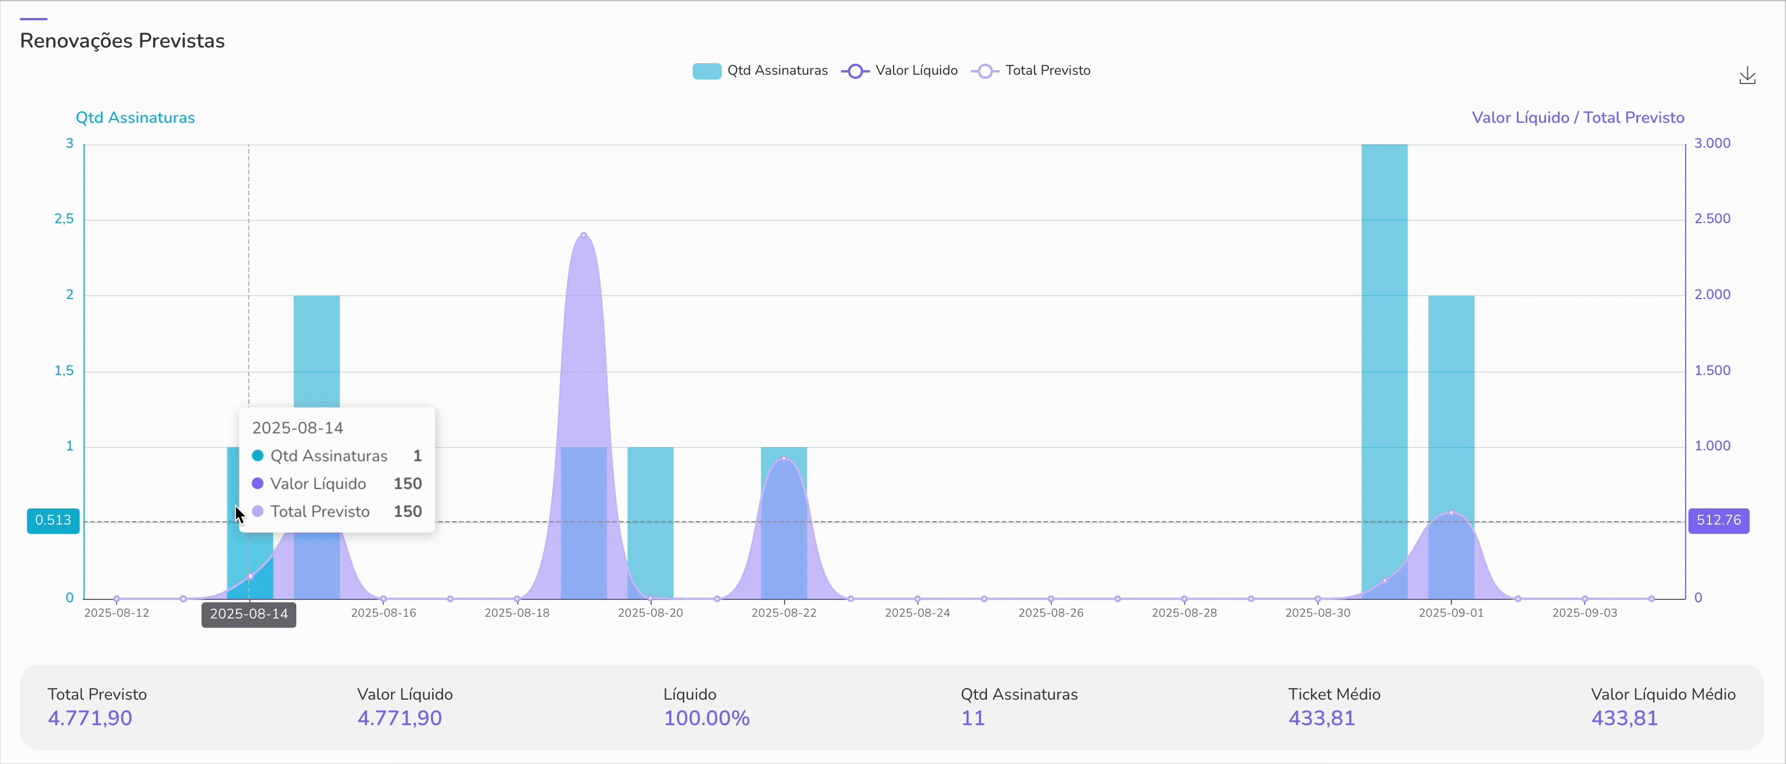This screenshot has height=764, width=1786.
Task: Click the download chart icon
Action: tap(1747, 75)
